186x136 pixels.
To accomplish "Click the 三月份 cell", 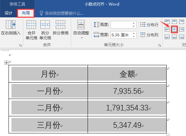I will click(x=48, y=125).
